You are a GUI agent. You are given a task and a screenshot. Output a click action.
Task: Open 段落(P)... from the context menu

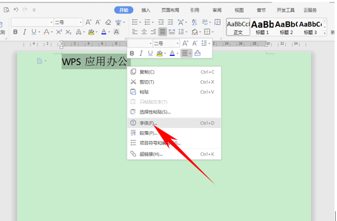pos(174,133)
